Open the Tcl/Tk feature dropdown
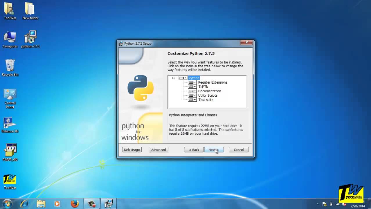The height and width of the screenshot is (209, 371). [192, 87]
